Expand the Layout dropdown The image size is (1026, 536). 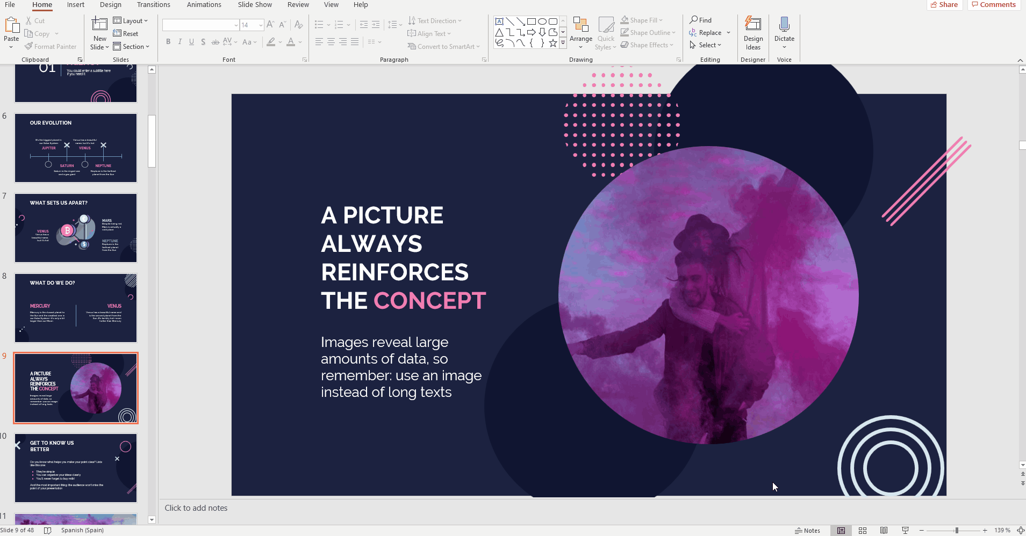(x=130, y=21)
